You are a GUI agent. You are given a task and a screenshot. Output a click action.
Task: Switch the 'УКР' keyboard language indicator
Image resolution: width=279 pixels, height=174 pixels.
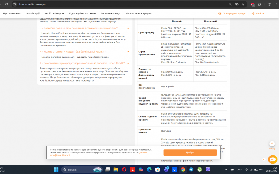click(x=239, y=170)
